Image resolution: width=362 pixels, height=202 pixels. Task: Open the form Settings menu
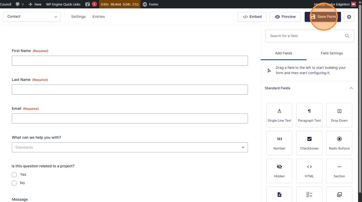click(x=78, y=17)
